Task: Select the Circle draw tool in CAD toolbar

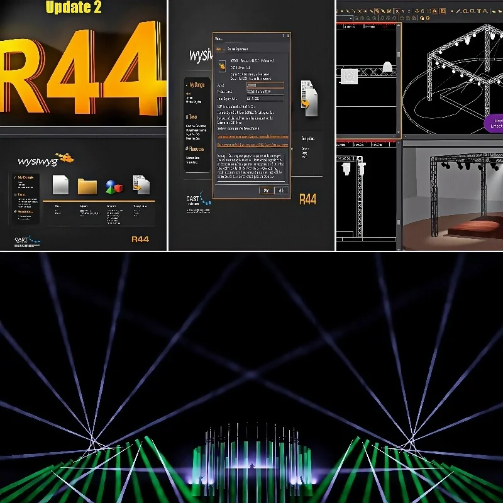Action: [x=465, y=11]
